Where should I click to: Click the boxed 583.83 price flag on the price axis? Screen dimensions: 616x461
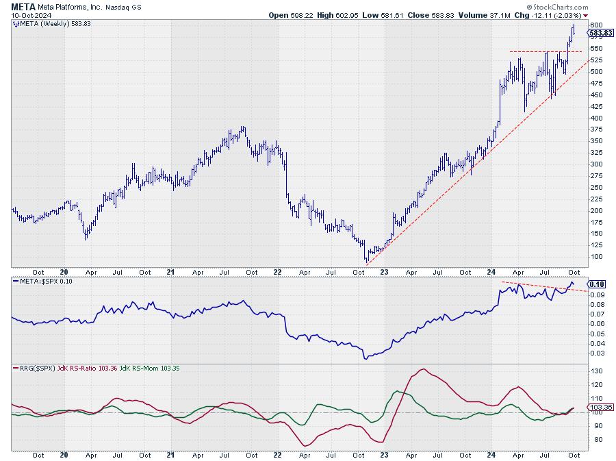tap(601, 33)
